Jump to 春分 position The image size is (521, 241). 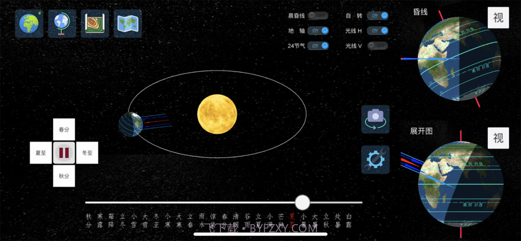pos(64,129)
